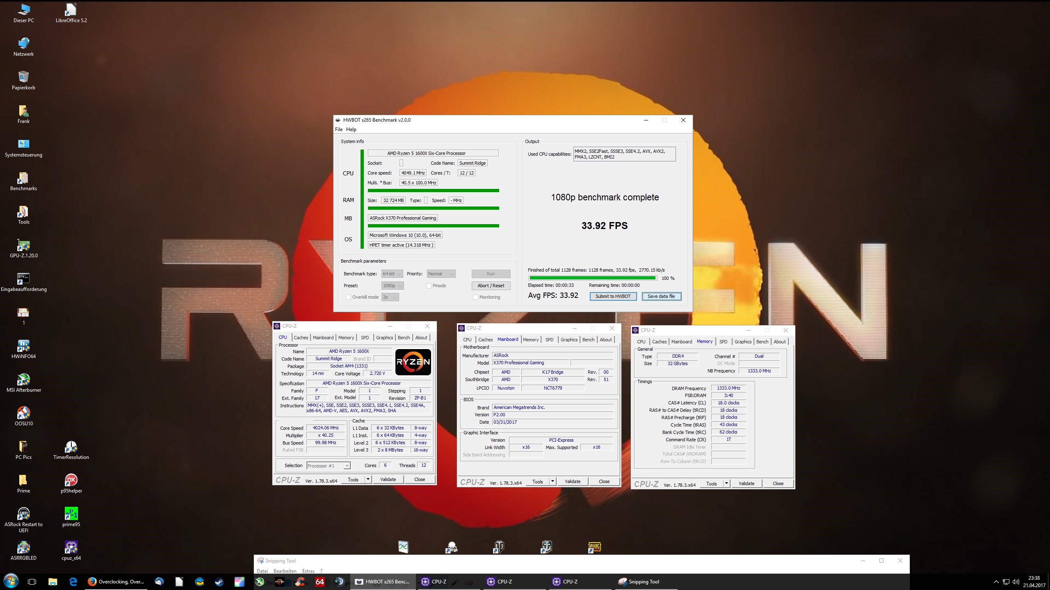The width and height of the screenshot is (1050, 590).
Task: Open the Benchmark type 64-bit dropdown
Action: (392, 274)
